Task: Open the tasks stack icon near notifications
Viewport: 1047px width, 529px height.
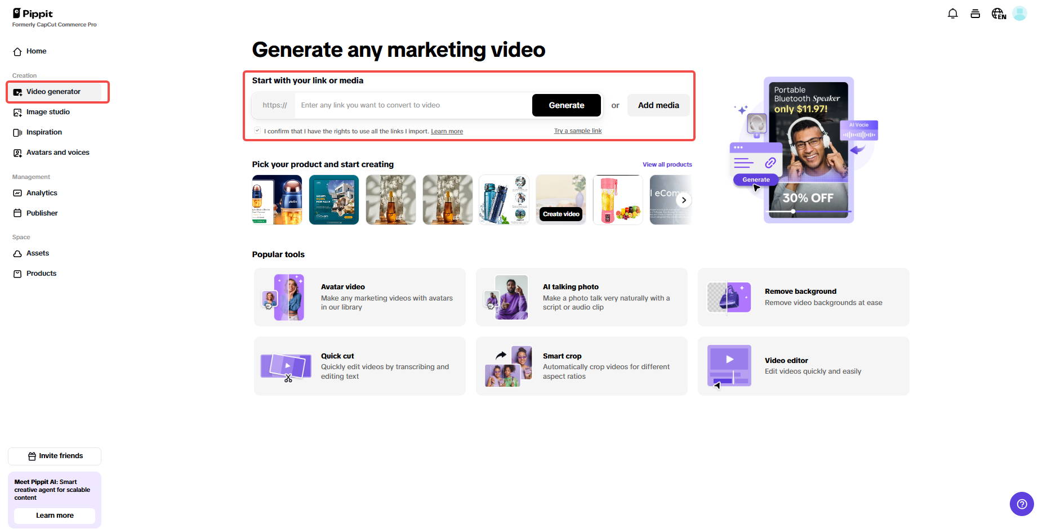Action: coord(975,13)
